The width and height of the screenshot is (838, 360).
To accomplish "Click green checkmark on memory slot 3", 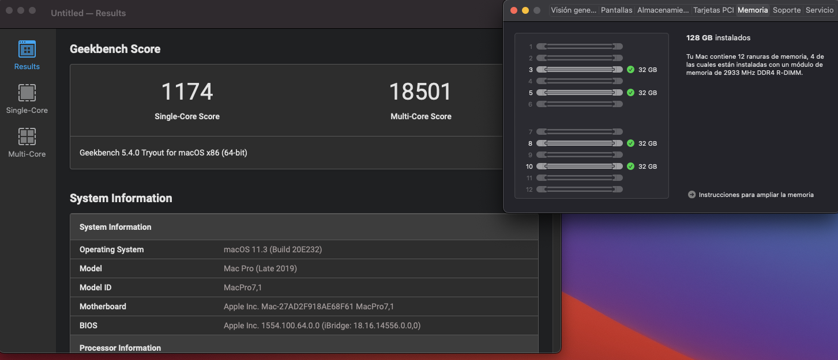I will point(630,70).
